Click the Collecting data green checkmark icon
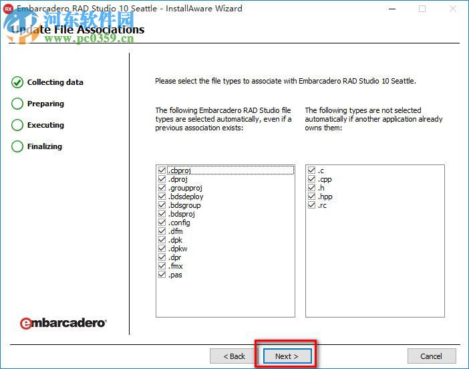The image size is (469, 369). (x=17, y=82)
